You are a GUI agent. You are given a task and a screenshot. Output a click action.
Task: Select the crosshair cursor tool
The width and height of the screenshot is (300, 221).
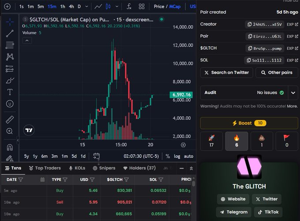pyautogui.click(x=10, y=22)
